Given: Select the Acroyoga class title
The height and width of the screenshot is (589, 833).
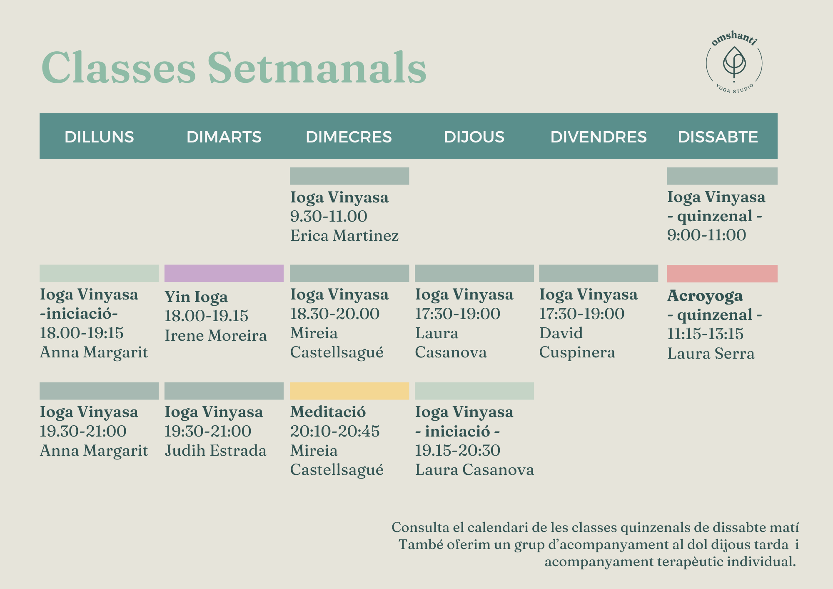Looking at the screenshot, I should point(705,296).
